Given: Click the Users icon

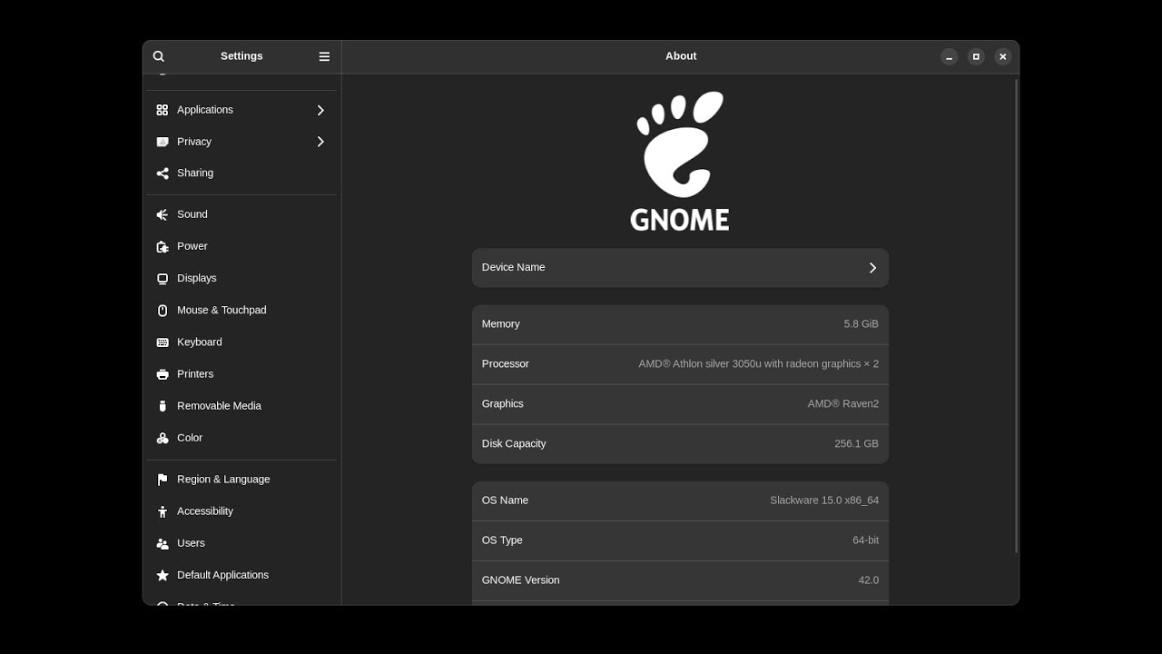Looking at the screenshot, I should point(162,543).
